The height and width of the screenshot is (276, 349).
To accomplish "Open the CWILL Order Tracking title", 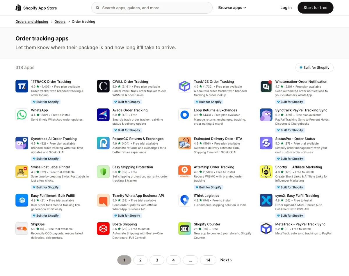I will pos(130,82).
